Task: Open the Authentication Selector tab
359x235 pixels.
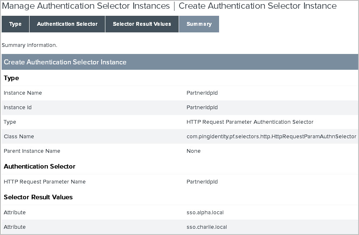Action: coord(67,24)
